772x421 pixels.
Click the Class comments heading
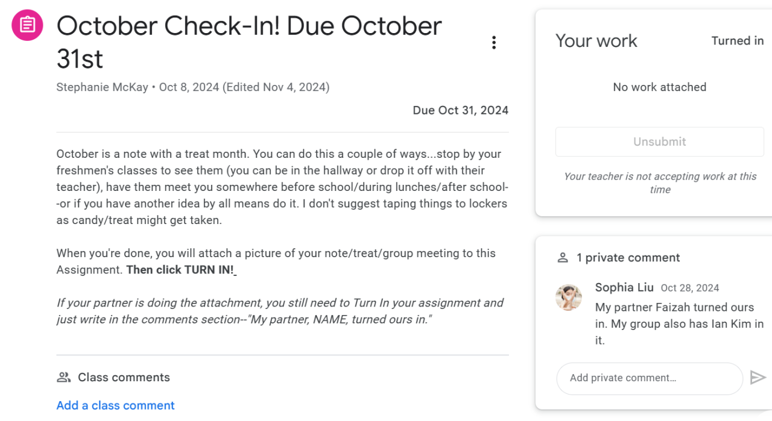(x=124, y=378)
